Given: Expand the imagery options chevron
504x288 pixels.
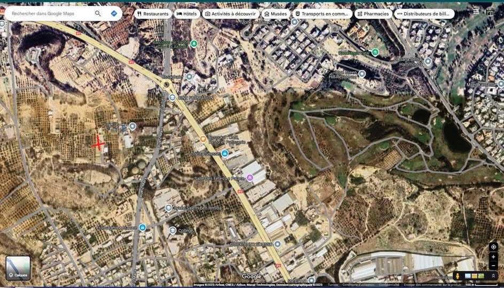Looking at the screenshot, I should click(x=493, y=276).
